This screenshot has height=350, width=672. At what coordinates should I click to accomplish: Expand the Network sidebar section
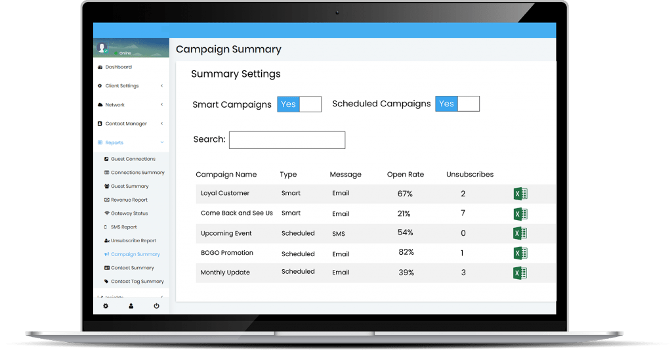pyautogui.click(x=115, y=105)
